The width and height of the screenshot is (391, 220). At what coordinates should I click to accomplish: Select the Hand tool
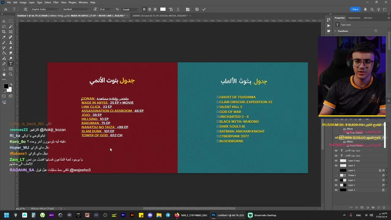4,74
